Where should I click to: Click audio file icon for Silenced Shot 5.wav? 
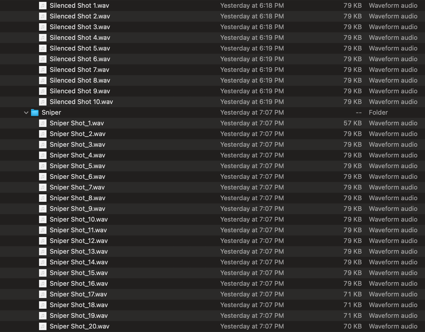pyautogui.click(x=43, y=48)
